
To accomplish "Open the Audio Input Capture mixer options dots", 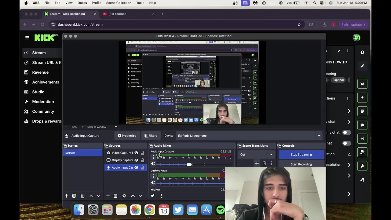I will click(153, 157).
